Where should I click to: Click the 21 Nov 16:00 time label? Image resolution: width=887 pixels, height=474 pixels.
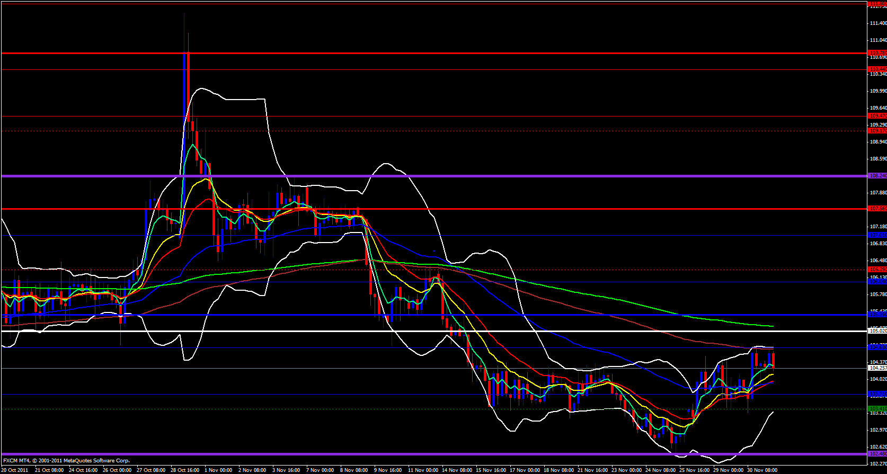point(592,470)
